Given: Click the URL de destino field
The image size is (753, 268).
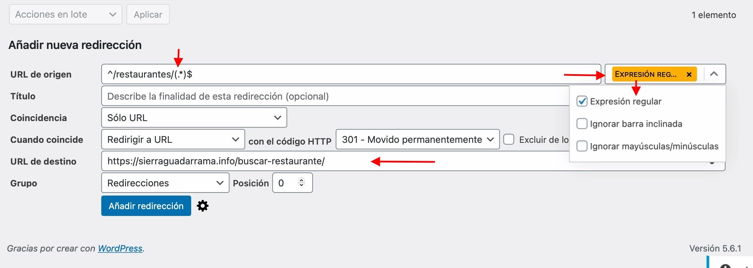Looking at the screenshot, I should pos(335,161).
